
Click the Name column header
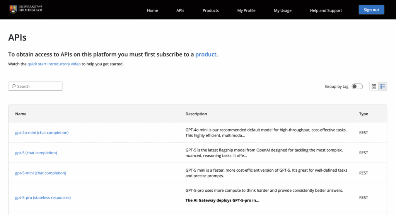[21, 114]
